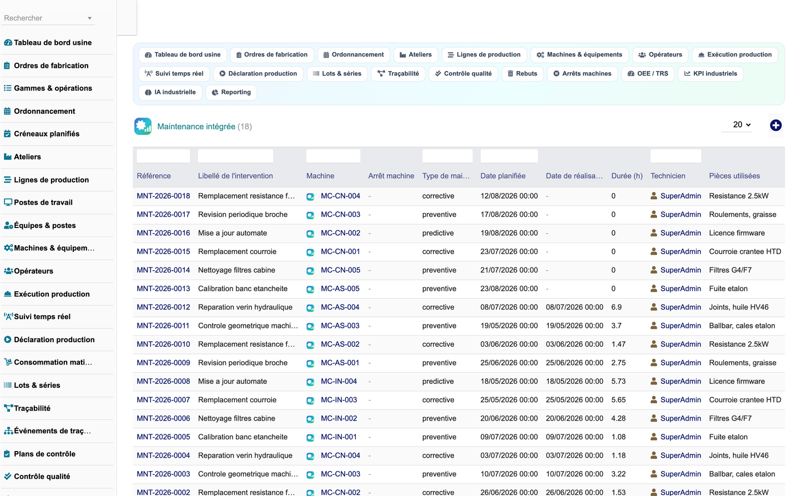Click the Technicien column filter field
The height and width of the screenshot is (496, 802).
click(x=675, y=156)
